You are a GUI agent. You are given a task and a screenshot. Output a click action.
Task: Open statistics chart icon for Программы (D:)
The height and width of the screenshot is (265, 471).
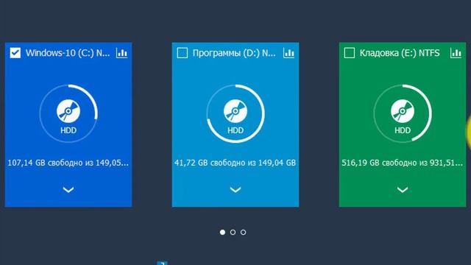click(x=288, y=53)
